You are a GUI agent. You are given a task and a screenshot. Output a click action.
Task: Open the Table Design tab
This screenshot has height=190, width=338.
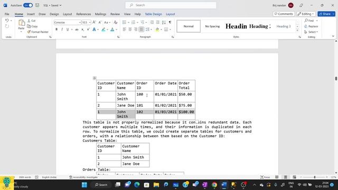pyautogui.click(x=153, y=14)
